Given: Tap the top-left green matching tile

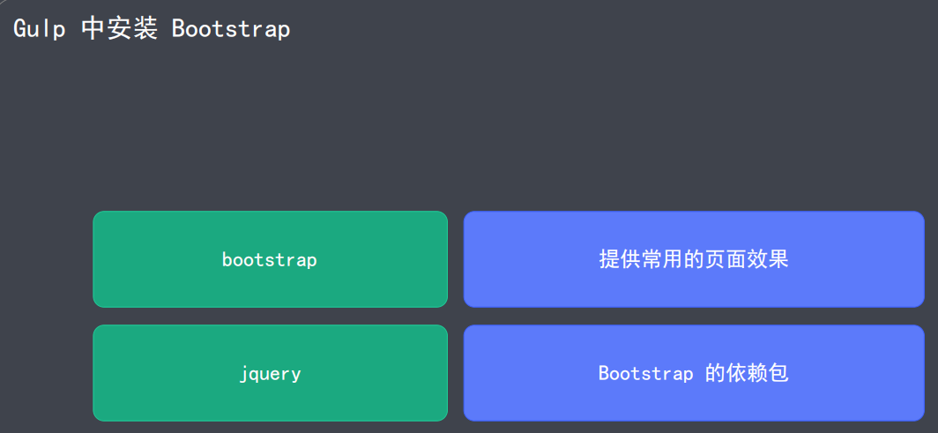Looking at the screenshot, I should pyautogui.click(x=270, y=259).
